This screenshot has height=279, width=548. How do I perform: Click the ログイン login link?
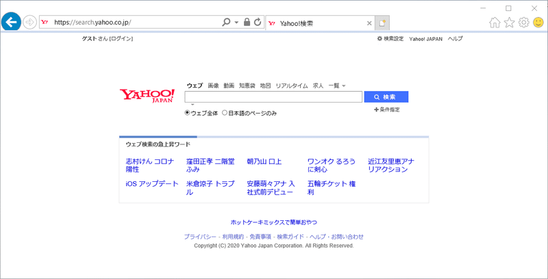121,39
